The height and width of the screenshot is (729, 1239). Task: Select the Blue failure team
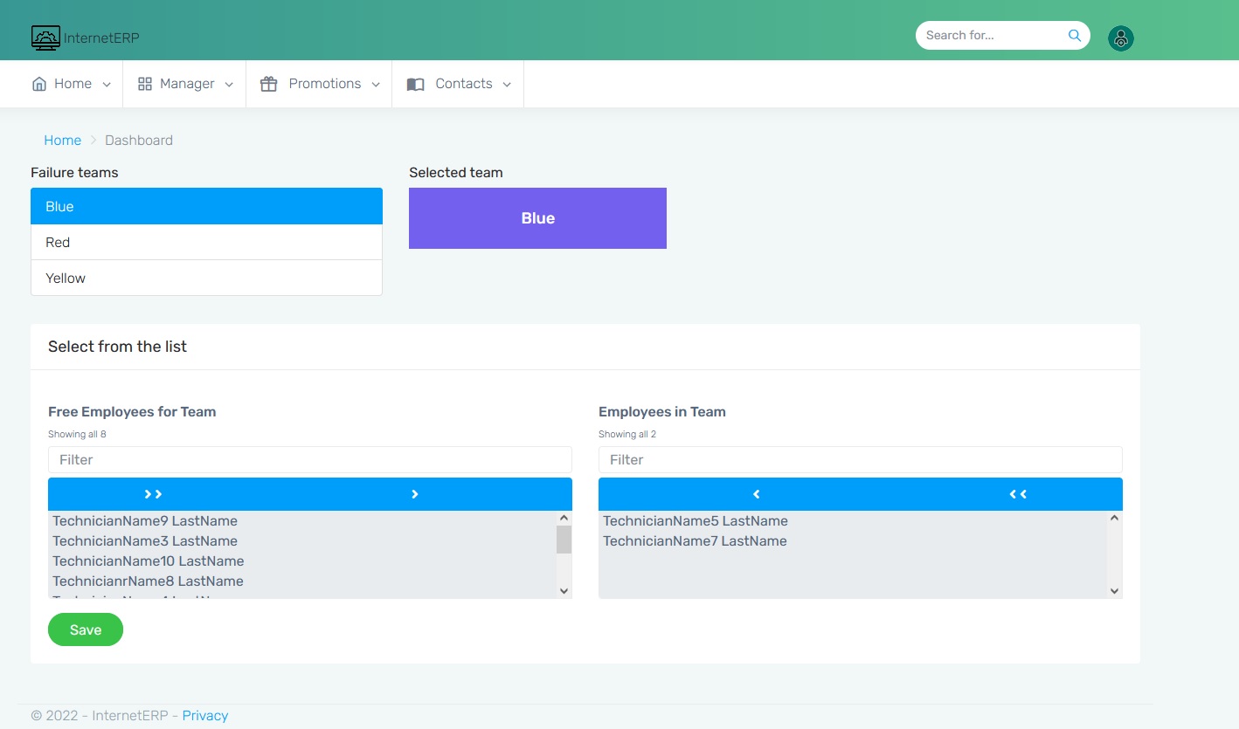[206, 206]
